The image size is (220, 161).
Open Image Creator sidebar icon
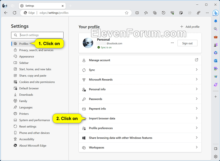[216, 68]
